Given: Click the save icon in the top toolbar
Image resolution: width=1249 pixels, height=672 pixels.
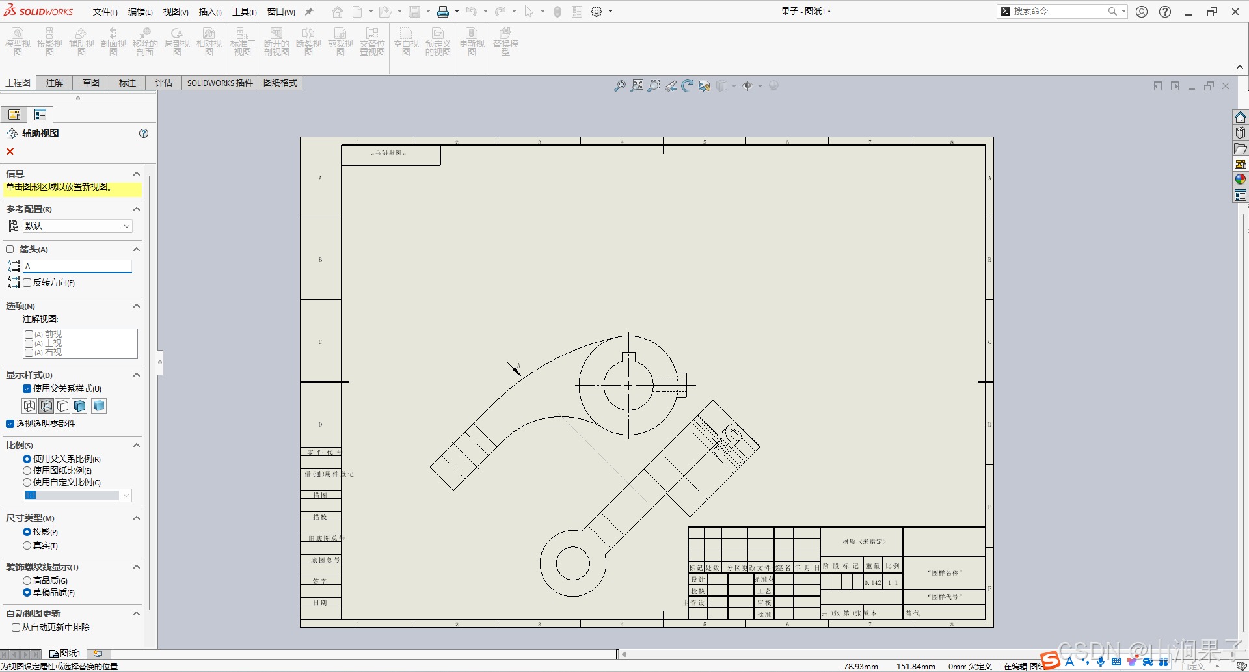Looking at the screenshot, I should (414, 12).
